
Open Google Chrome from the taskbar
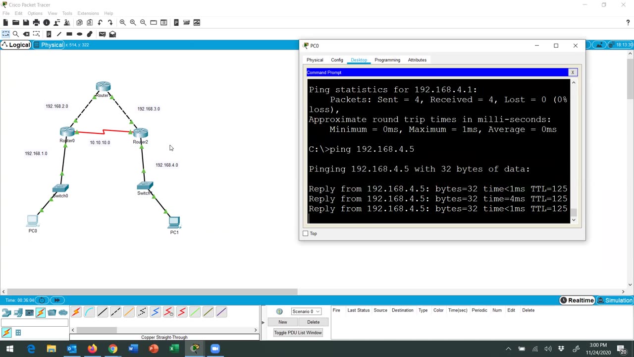point(112,349)
